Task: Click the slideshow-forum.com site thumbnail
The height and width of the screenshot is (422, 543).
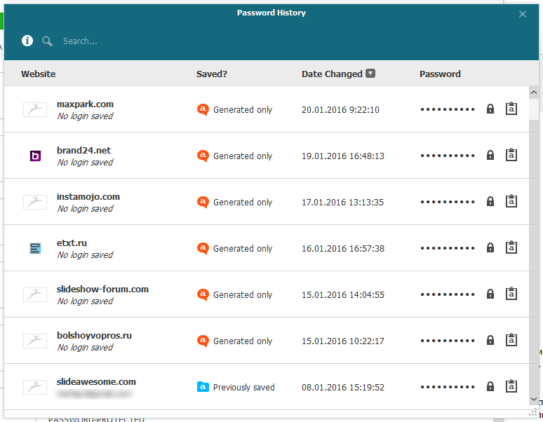Action: [35, 294]
